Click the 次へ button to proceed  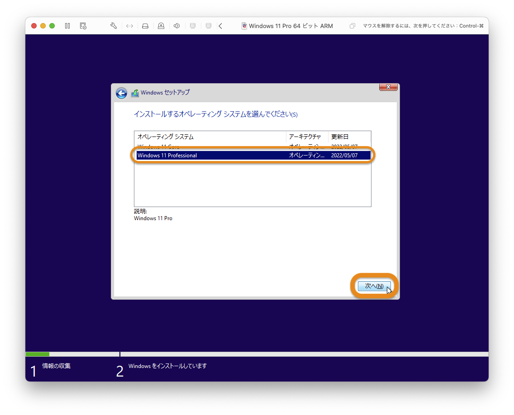pos(374,286)
